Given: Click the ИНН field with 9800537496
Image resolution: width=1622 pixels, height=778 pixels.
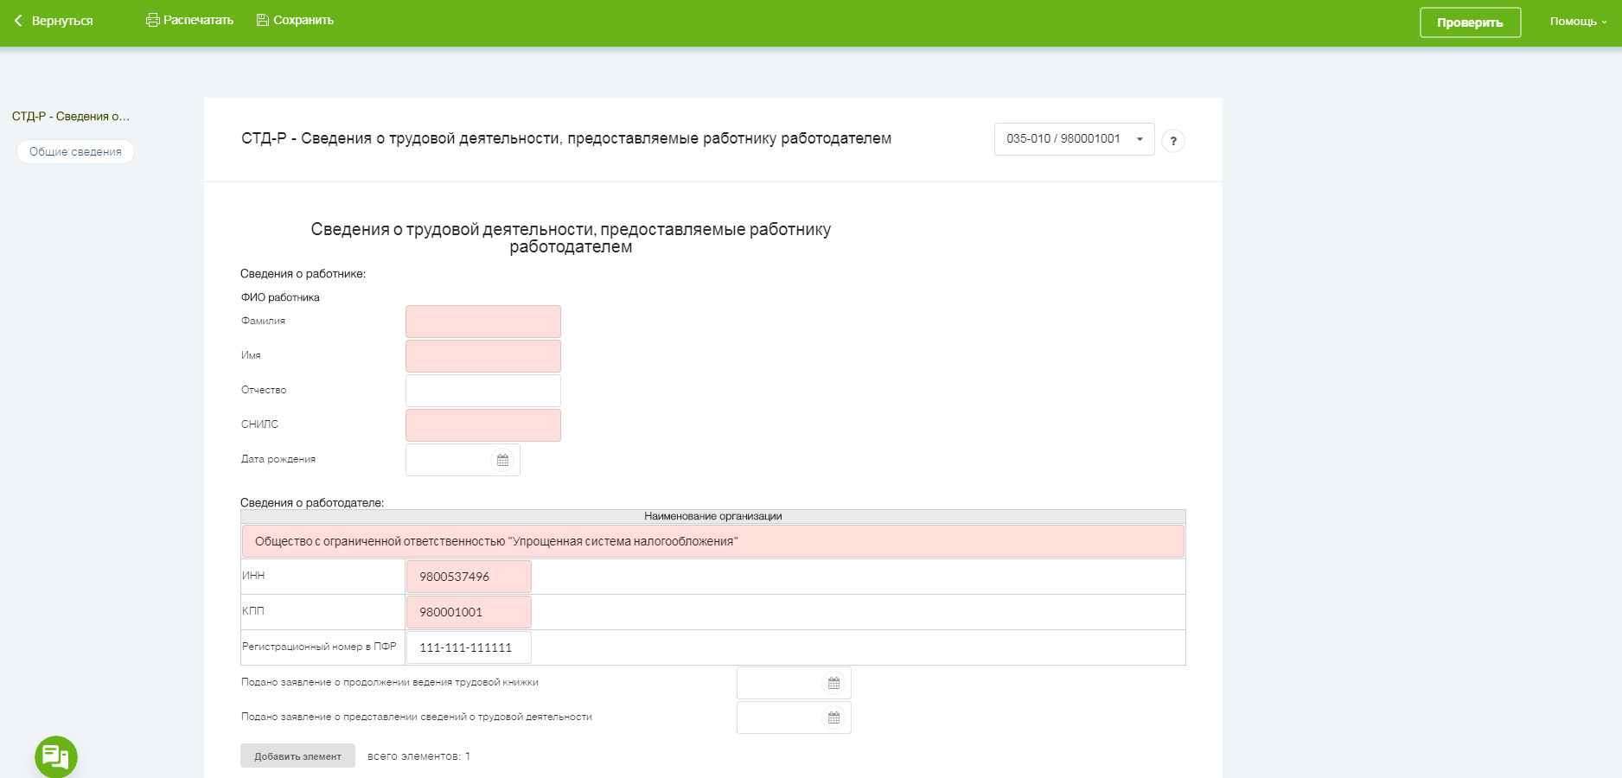Looking at the screenshot, I should 469,577.
